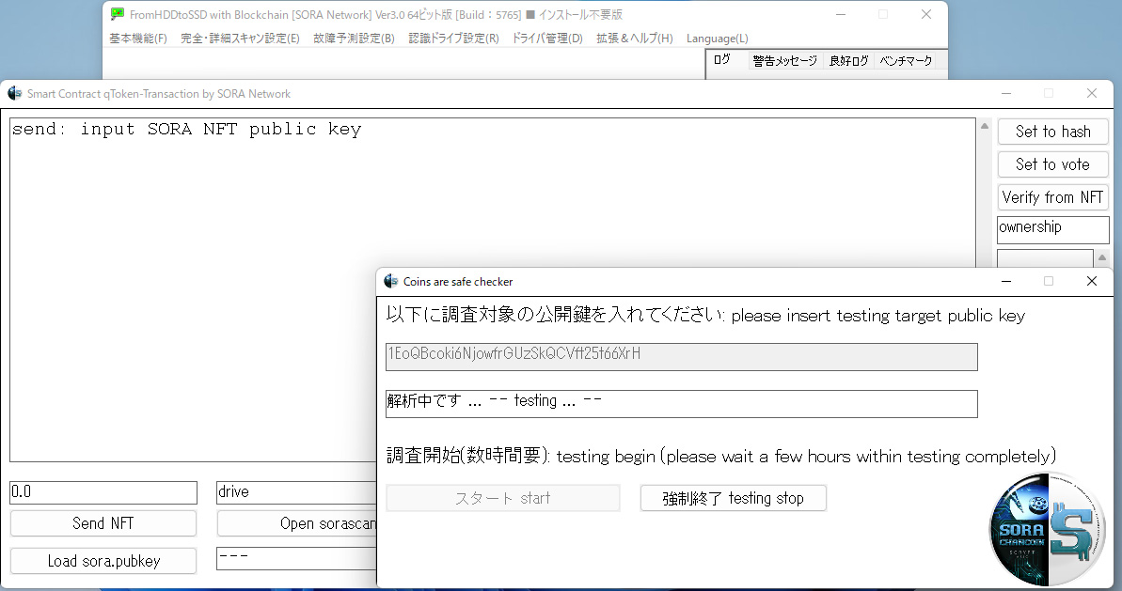Open the Language(L) menu
This screenshot has width=1122, height=591.
pyautogui.click(x=717, y=38)
